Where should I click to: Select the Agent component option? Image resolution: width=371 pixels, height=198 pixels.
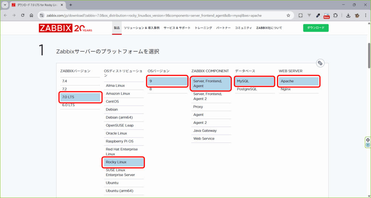(211, 115)
